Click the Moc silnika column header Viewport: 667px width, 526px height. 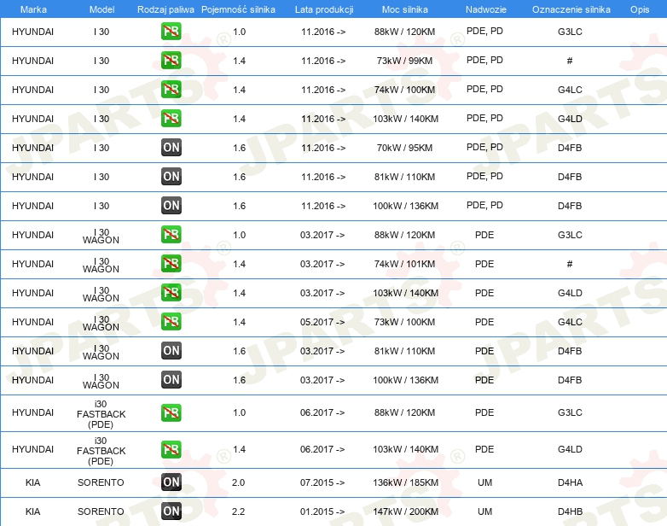[x=405, y=9]
